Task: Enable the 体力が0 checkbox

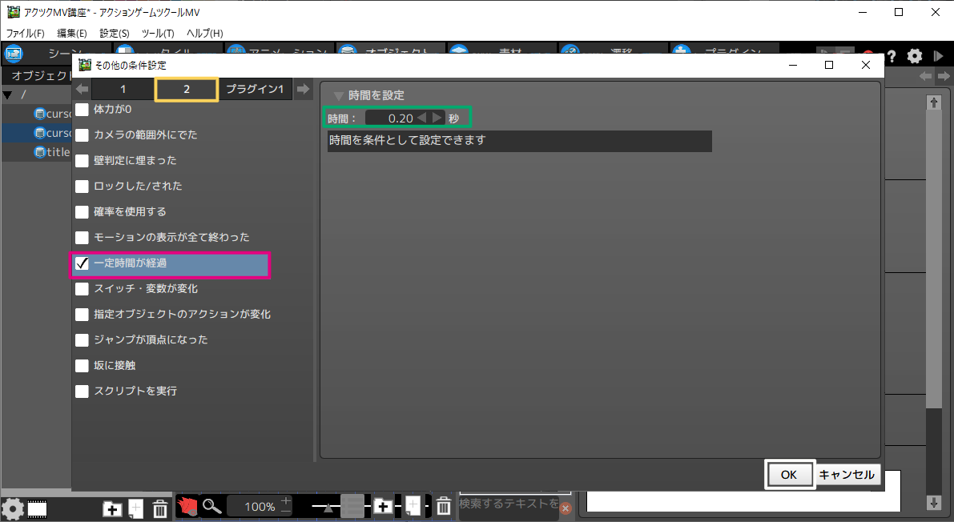Action: pyautogui.click(x=82, y=110)
